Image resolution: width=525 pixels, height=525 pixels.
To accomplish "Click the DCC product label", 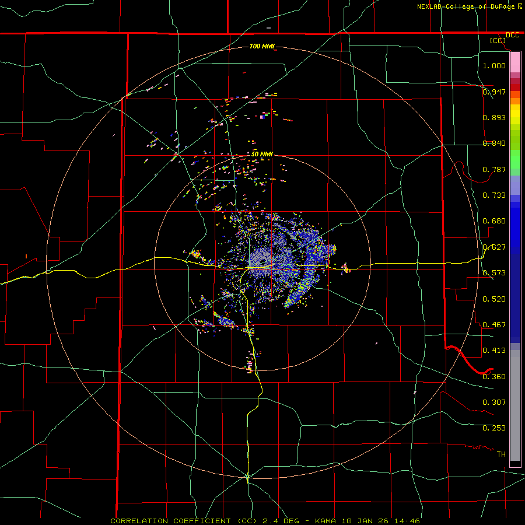I will [x=512, y=35].
